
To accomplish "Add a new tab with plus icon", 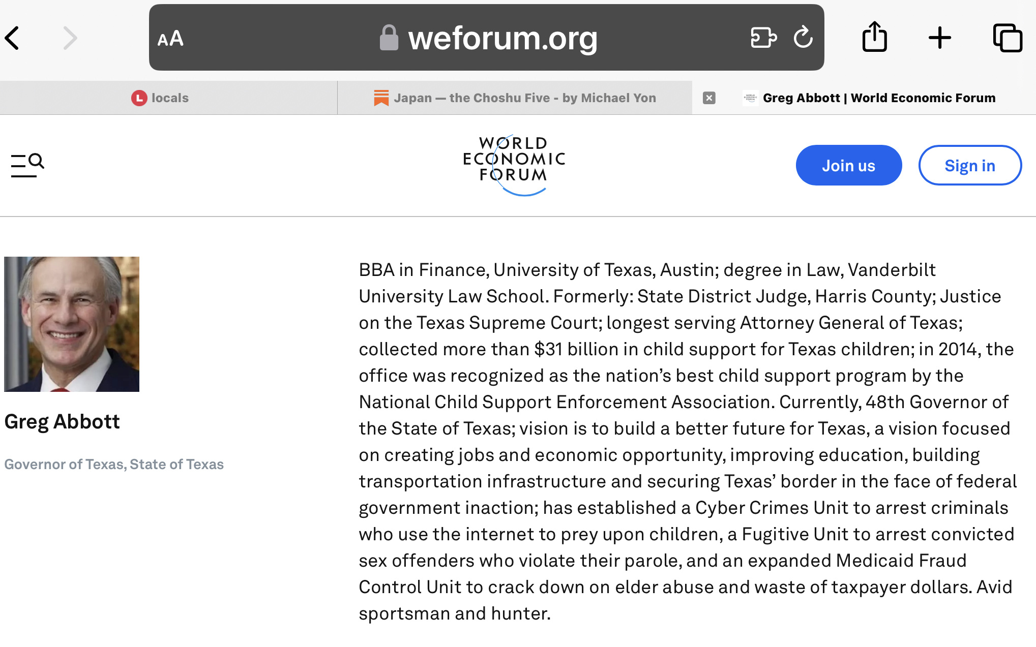I will click(x=940, y=38).
